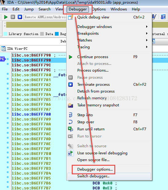
Task: Choose Terminate process menu entry
Action: pyautogui.click(x=94, y=85)
